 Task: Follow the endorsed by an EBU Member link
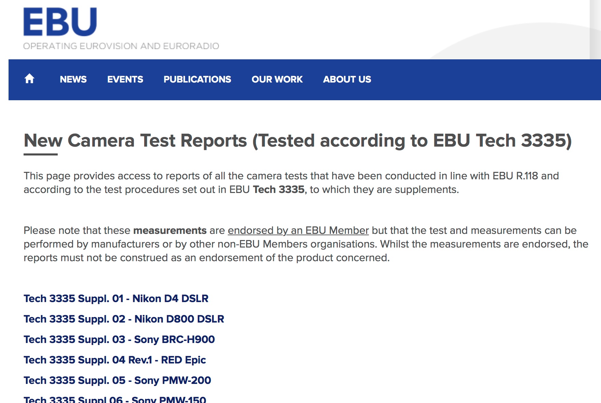coord(298,230)
